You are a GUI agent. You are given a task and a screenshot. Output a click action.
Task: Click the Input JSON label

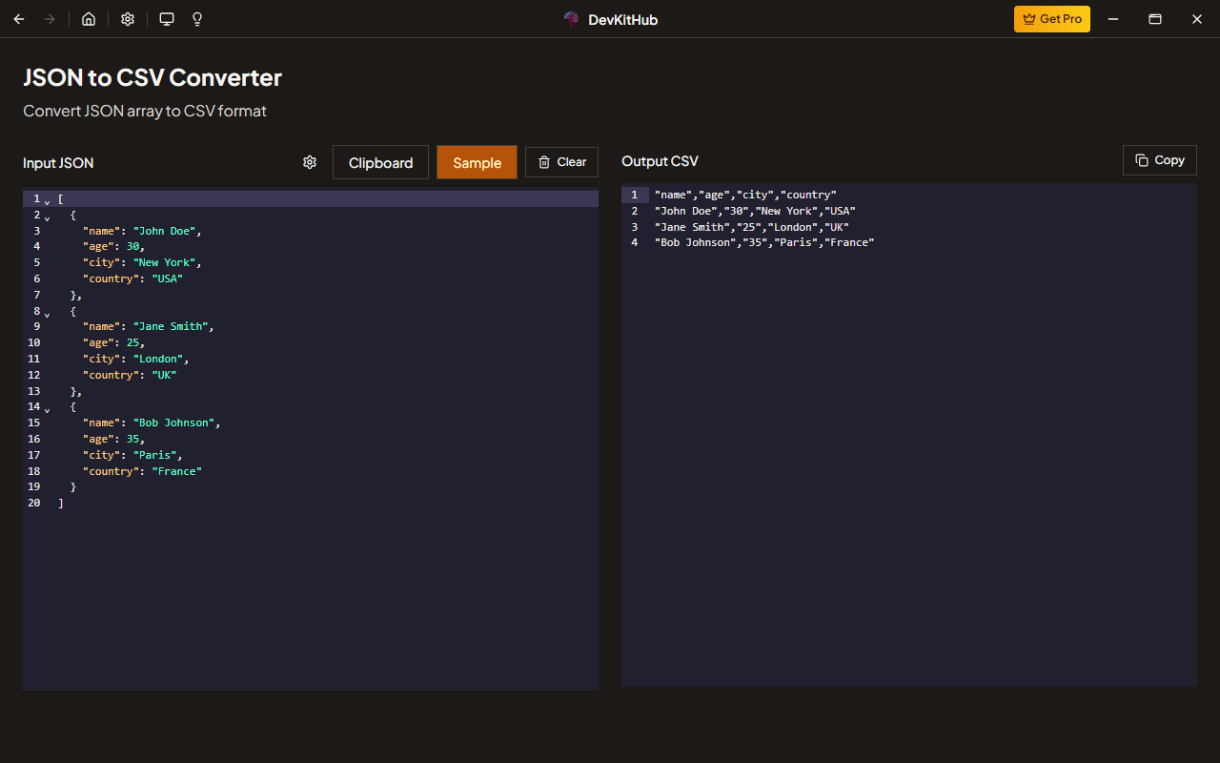point(58,163)
